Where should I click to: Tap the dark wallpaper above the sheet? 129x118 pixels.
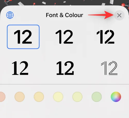[64, 2]
